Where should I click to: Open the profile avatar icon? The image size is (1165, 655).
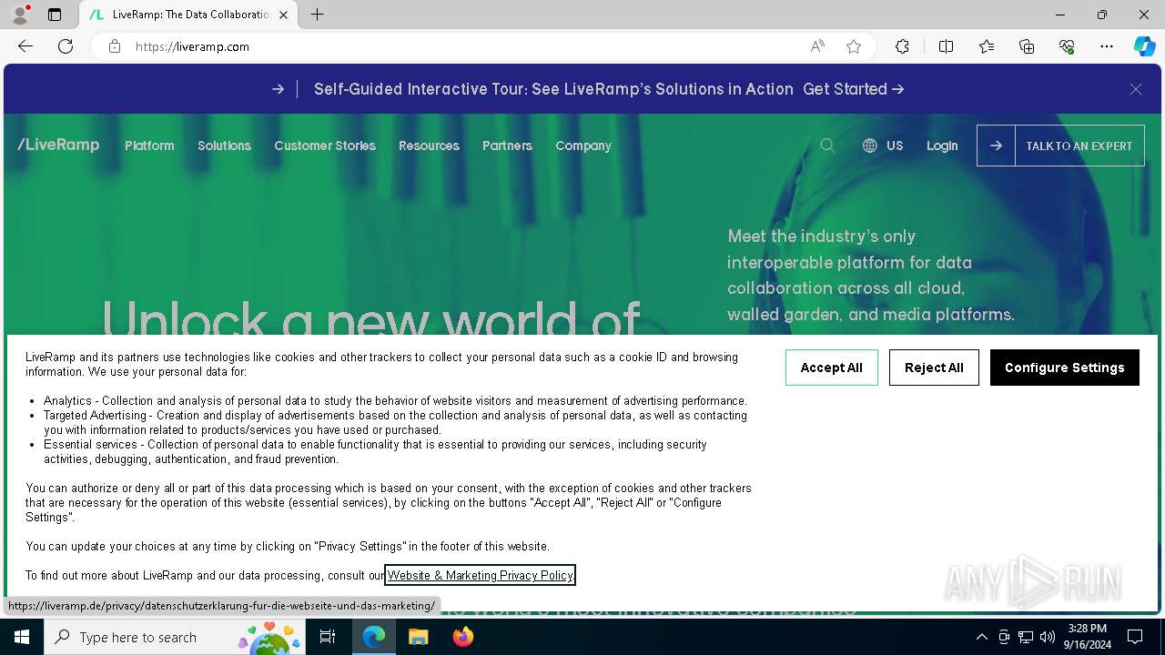(x=20, y=15)
